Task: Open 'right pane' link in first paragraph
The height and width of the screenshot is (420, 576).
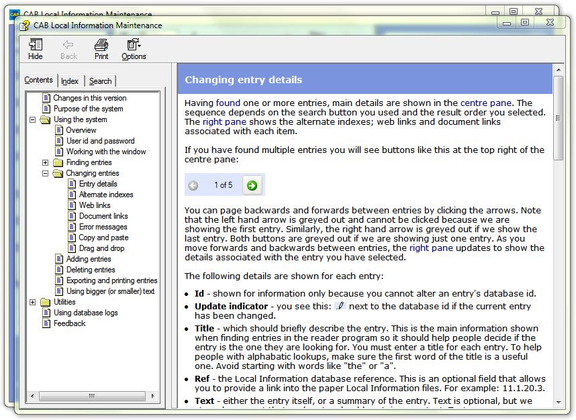Action: (x=224, y=122)
